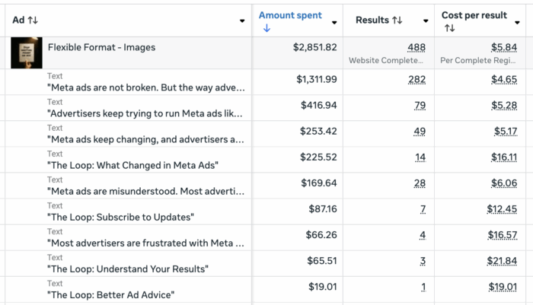This screenshot has width=533, height=305.
Task: Expand the Results column dropdown caret
Action: (426, 21)
